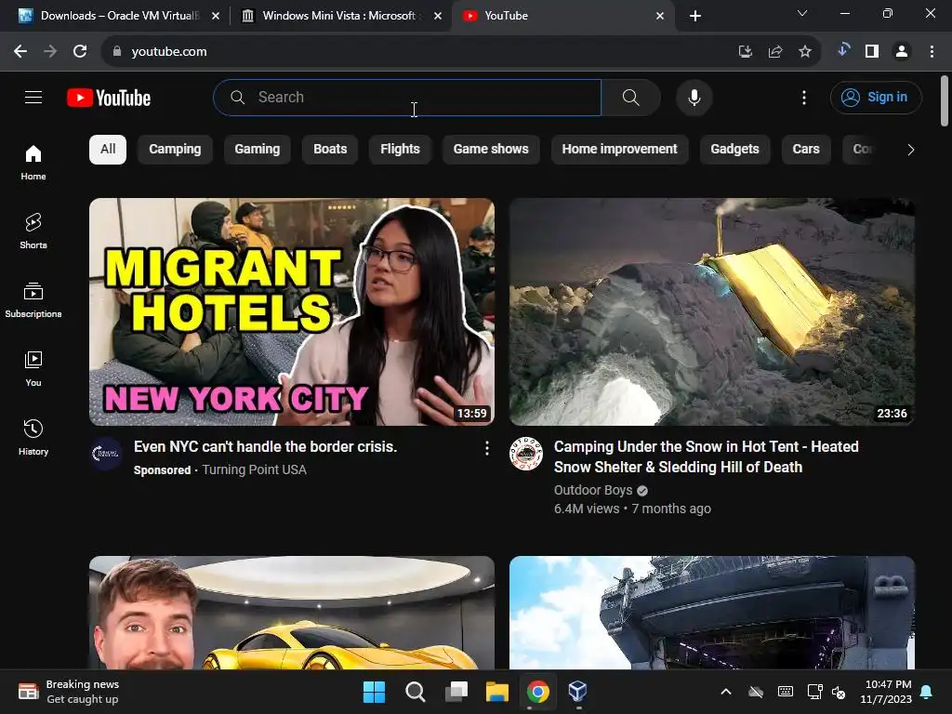Image resolution: width=952 pixels, height=714 pixels.
Task: Open Camping Under the Snow video title
Action: 707,456
